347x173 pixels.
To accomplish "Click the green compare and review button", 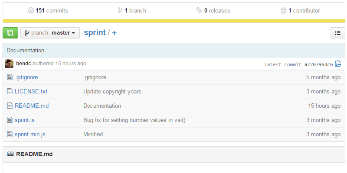I will coord(10,33).
